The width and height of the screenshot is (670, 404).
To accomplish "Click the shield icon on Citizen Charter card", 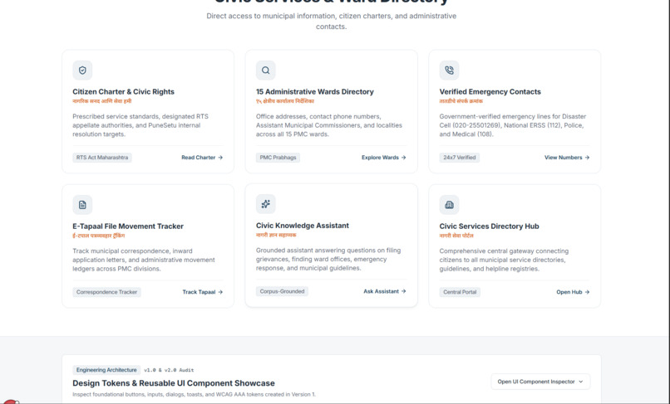I will (x=82, y=71).
